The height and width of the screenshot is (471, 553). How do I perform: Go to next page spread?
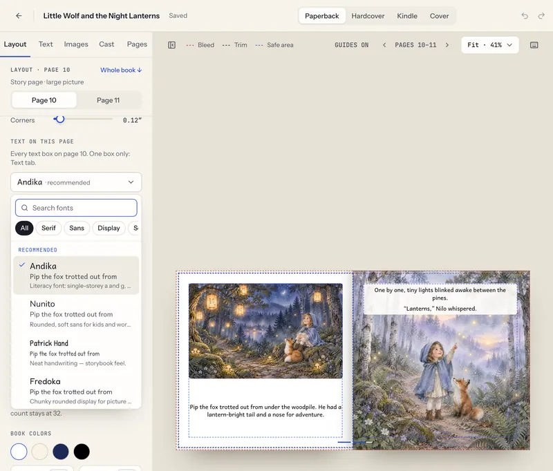pos(447,45)
